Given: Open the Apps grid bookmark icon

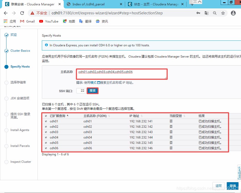Looking at the screenshot, I should (6, 21).
